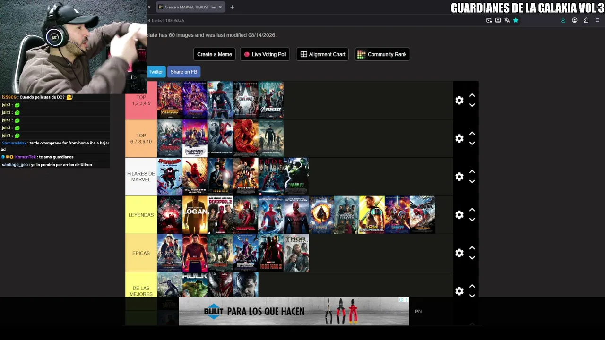The image size is (605, 340).
Task: Open the browser hamburger menu
Action: pos(597,20)
